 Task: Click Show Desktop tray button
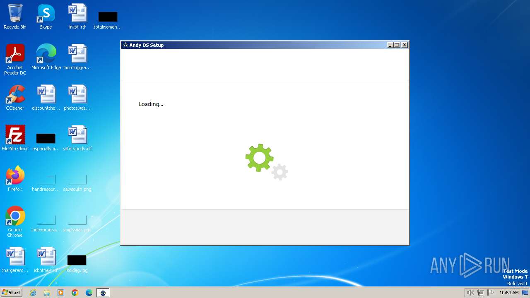525,293
